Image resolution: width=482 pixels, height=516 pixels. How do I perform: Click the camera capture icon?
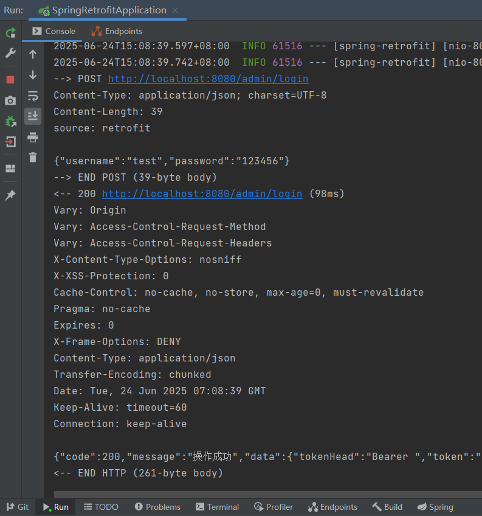coord(9,100)
